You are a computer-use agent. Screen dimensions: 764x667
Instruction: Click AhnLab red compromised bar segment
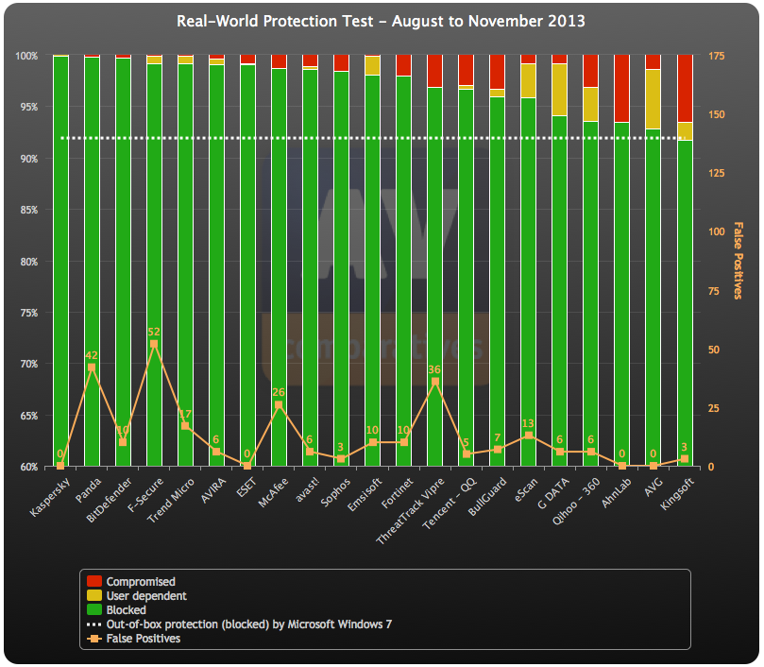tap(621, 88)
